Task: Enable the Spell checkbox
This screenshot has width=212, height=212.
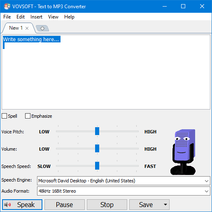Action: click(4, 116)
